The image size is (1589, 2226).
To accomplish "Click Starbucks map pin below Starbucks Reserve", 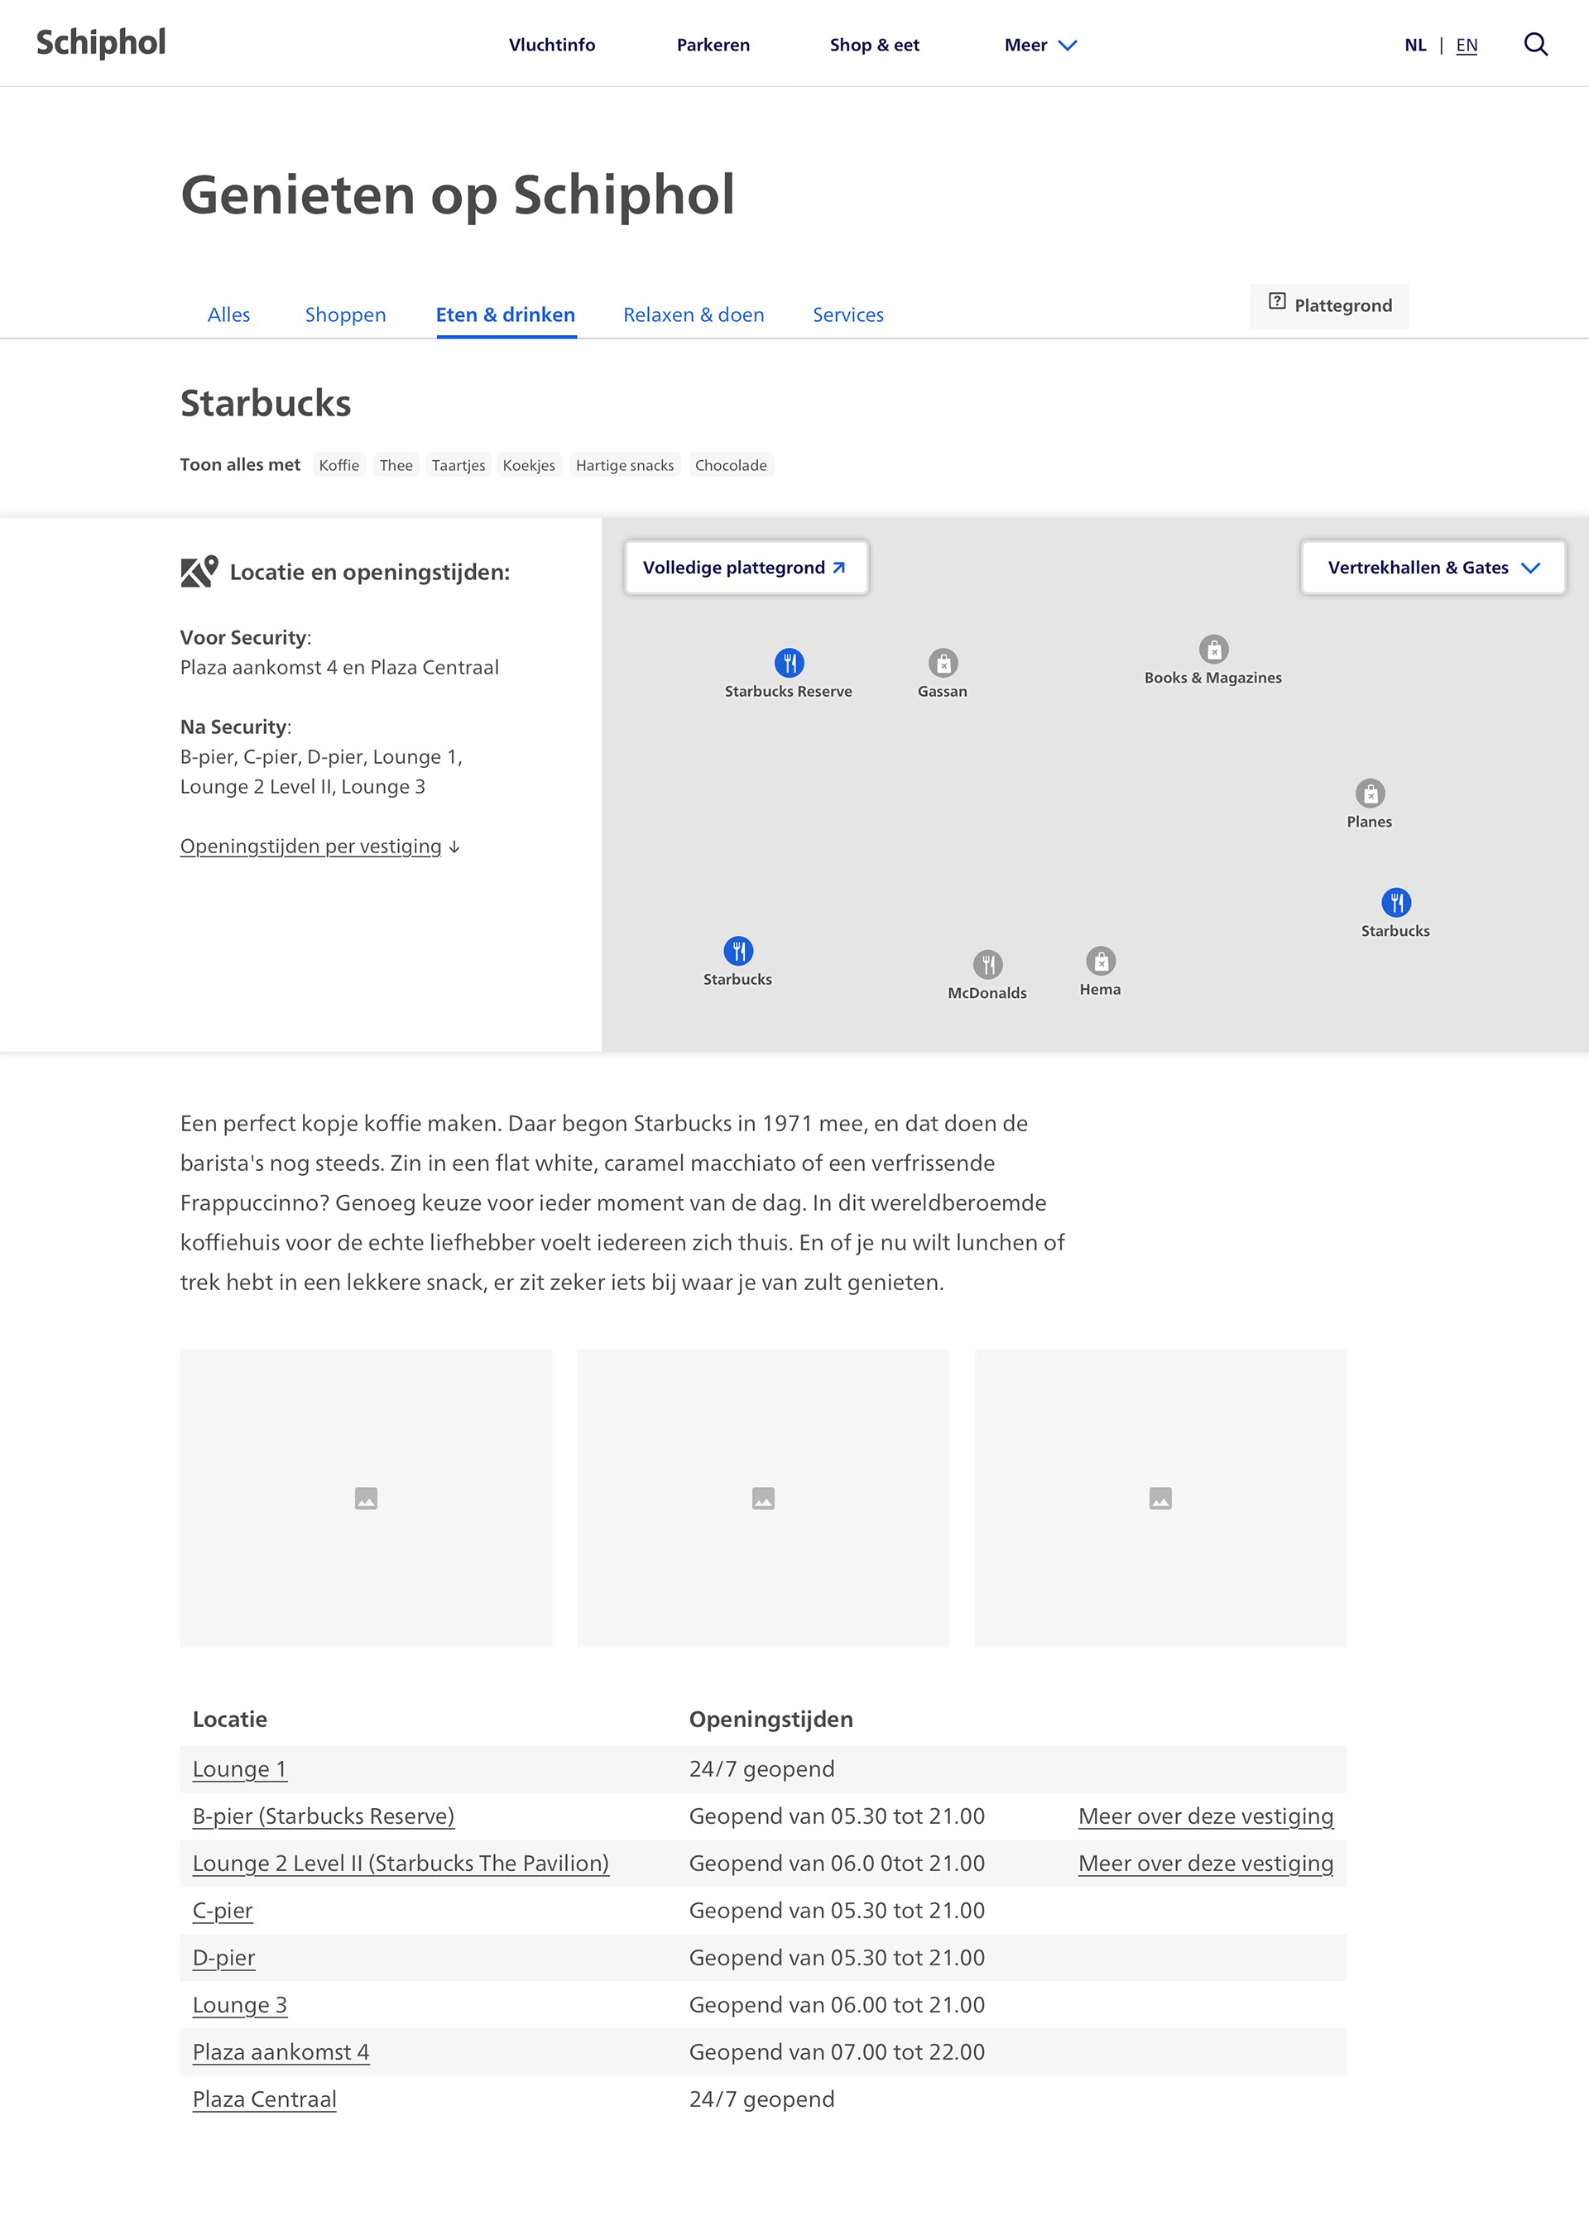I will click(x=737, y=950).
